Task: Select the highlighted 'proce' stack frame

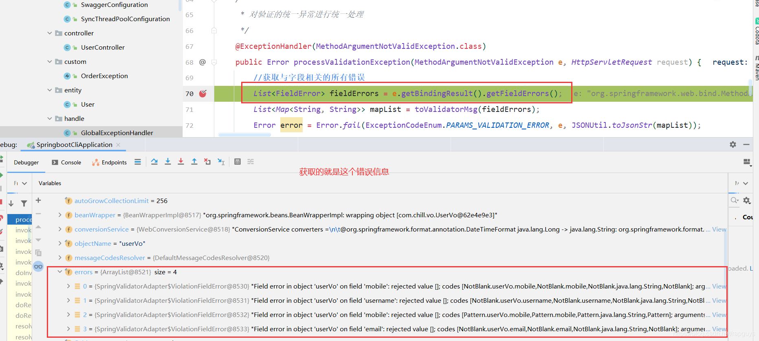Action: pyautogui.click(x=20, y=219)
